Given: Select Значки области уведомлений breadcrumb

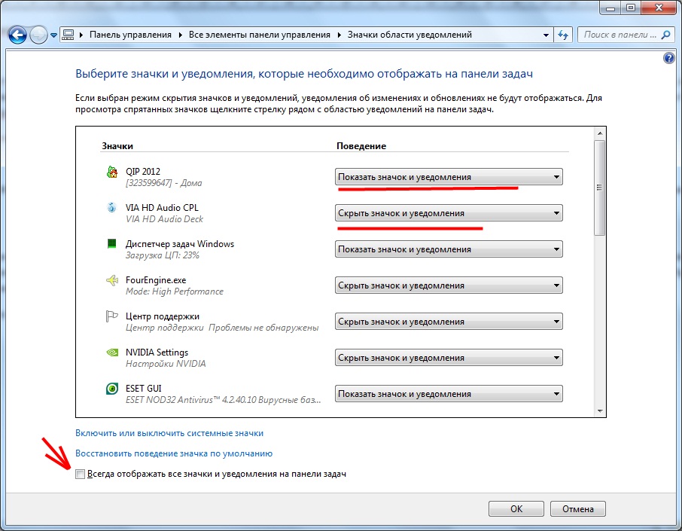Looking at the screenshot, I should [x=410, y=35].
